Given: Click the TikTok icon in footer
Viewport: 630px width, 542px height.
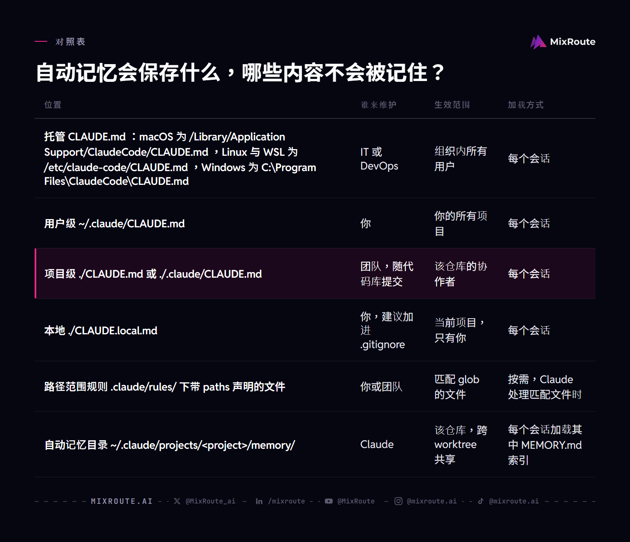Looking at the screenshot, I should point(481,501).
